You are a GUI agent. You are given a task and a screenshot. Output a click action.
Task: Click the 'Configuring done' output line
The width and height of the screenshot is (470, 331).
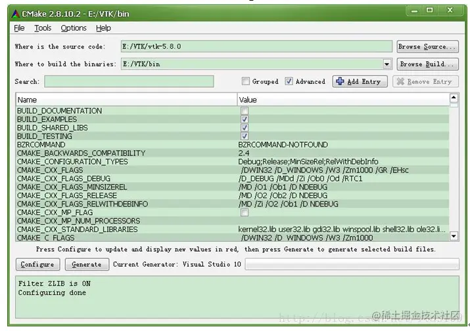click(x=52, y=292)
